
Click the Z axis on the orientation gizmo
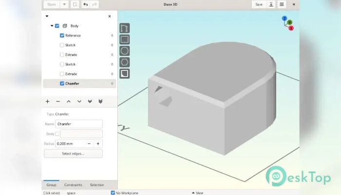[284, 19]
